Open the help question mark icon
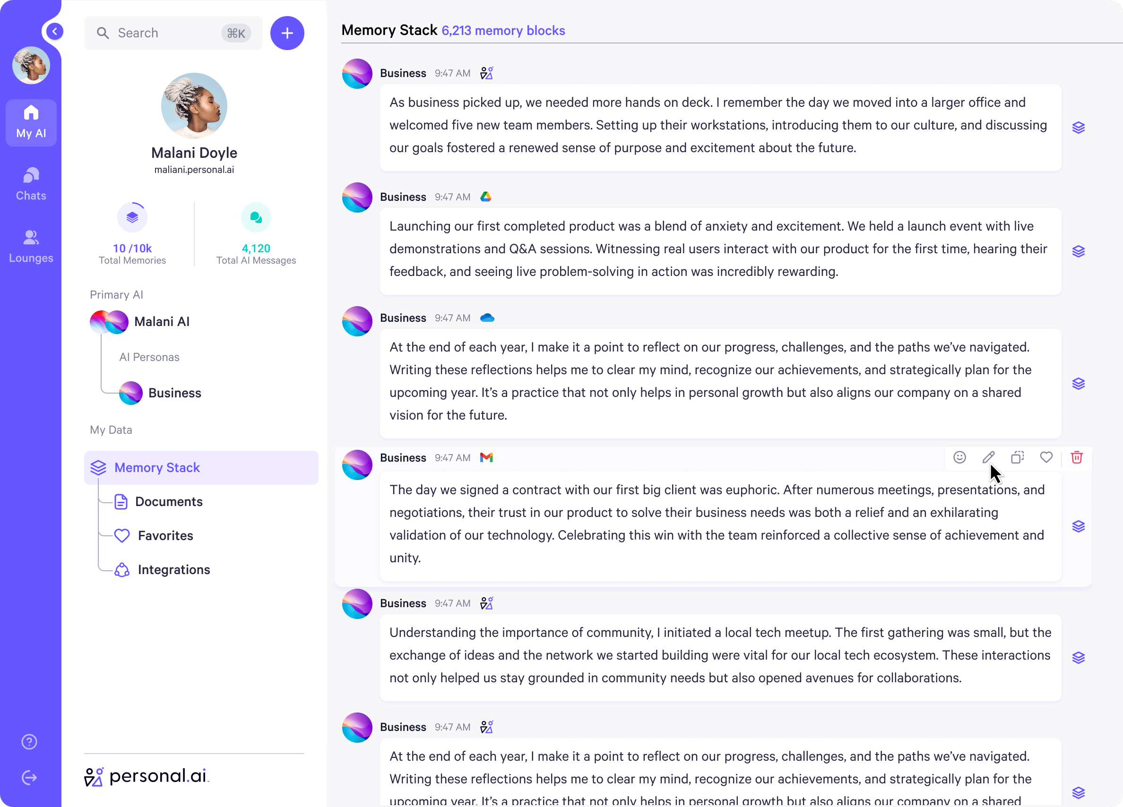This screenshot has width=1123, height=807. click(29, 742)
